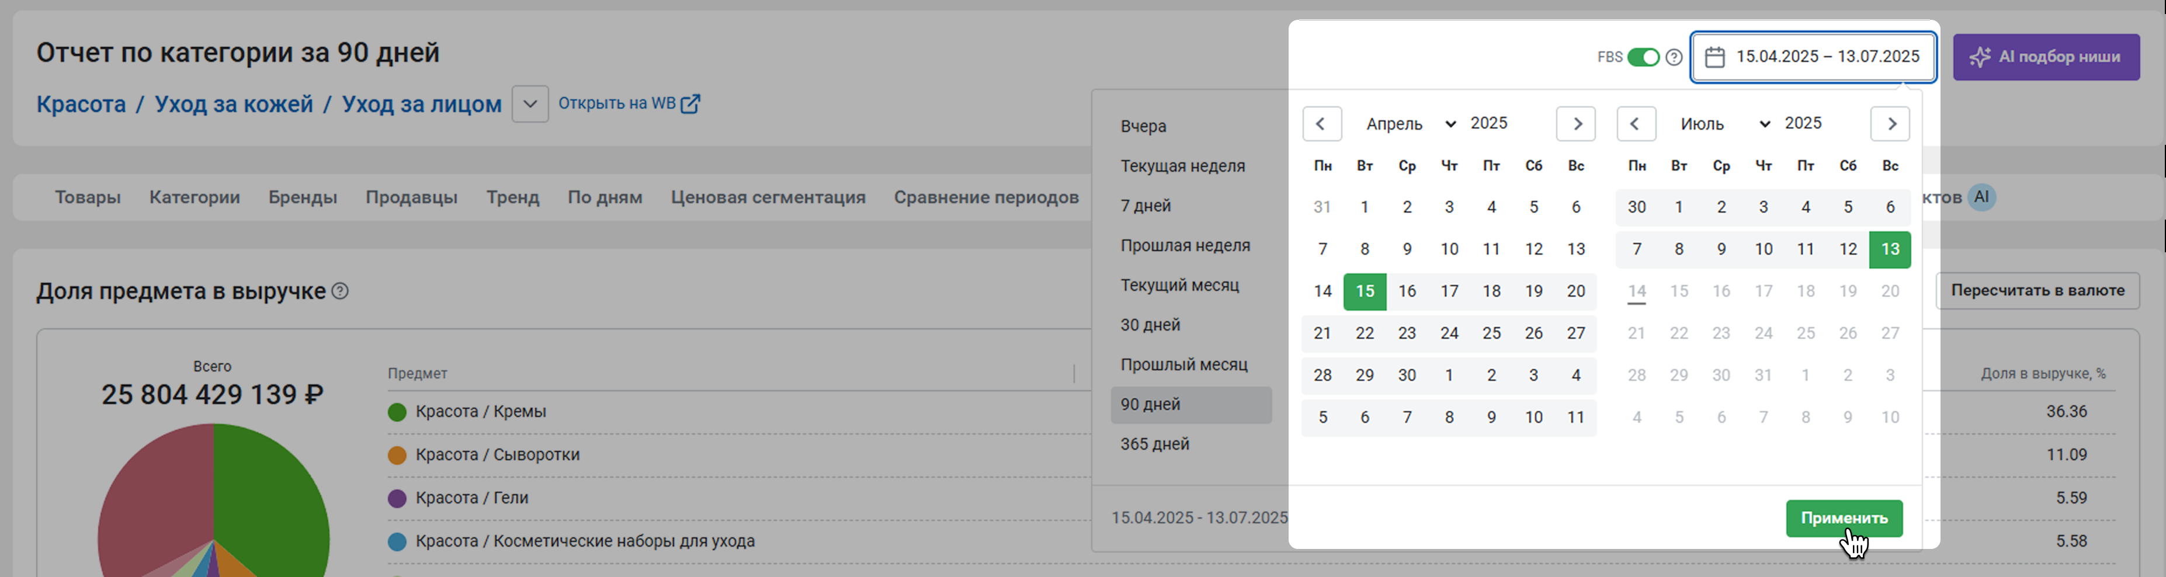2166x577 pixels.
Task: Open the Уход за кожей breadcrumb link
Action: (234, 105)
